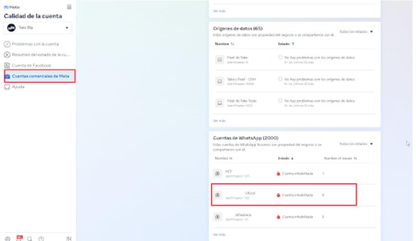Open the settings gear in sidebar footer

tap(8, 238)
